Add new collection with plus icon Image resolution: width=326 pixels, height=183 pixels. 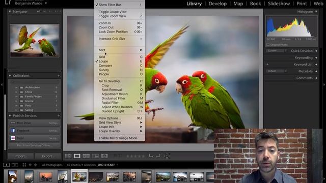coord(59,76)
